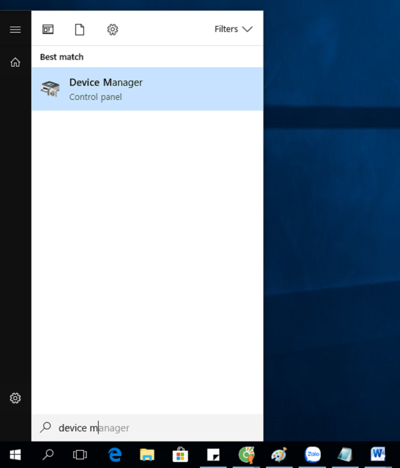This screenshot has height=468, width=400.
Task: Filter search results by Apps
Action: 48,29
